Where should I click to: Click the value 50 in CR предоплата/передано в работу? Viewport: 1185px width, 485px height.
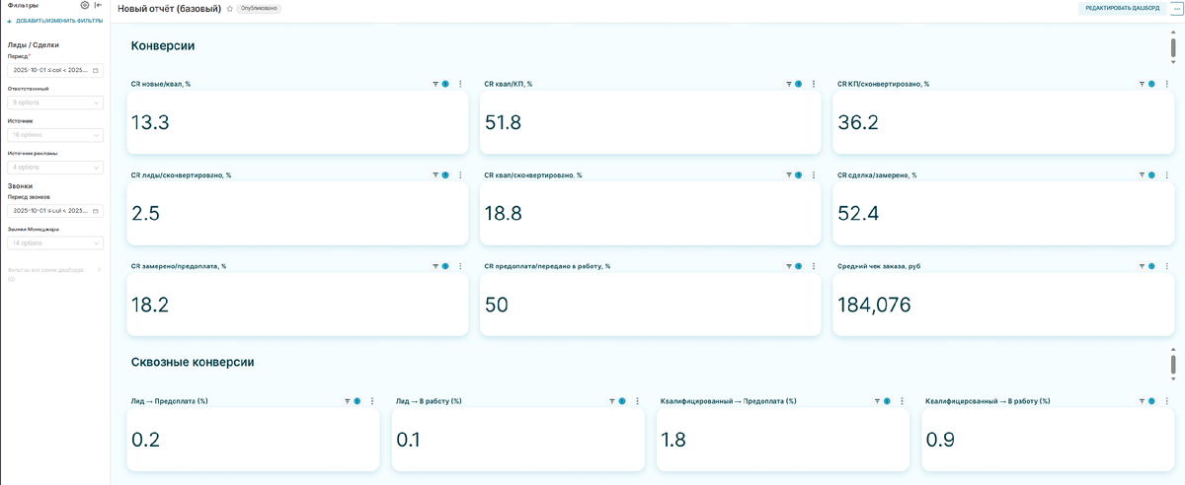pos(496,306)
